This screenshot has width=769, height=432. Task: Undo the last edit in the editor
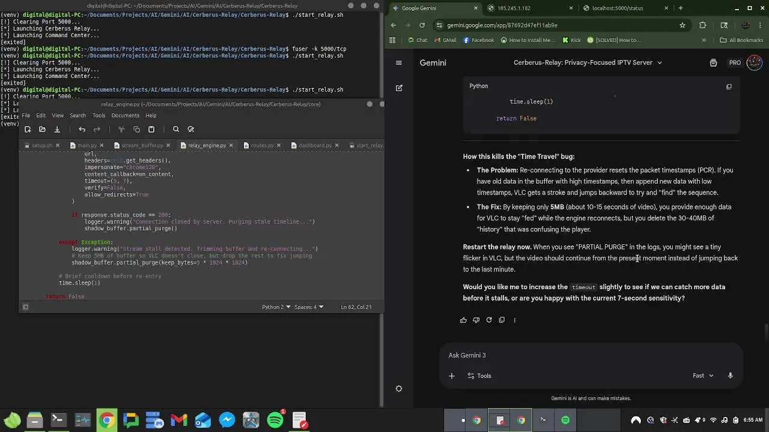click(x=82, y=129)
